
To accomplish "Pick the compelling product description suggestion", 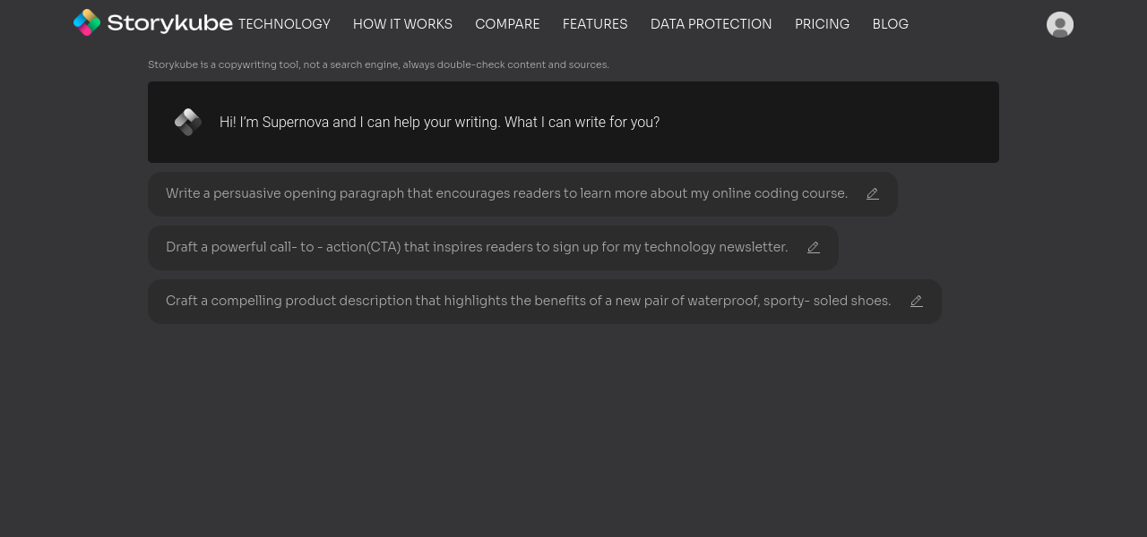I will pyautogui.click(x=528, y=301).
